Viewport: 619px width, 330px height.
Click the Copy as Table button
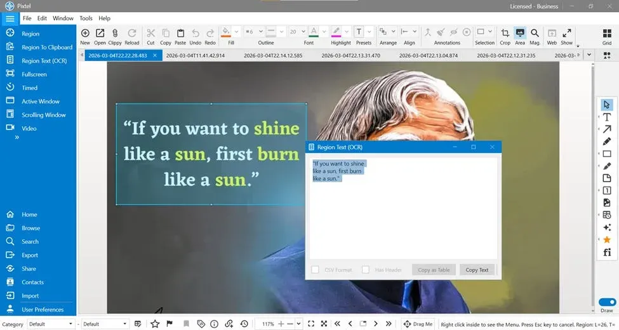(434, 270)
